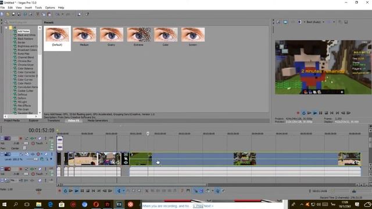Select the Border effect

(21, 42)
